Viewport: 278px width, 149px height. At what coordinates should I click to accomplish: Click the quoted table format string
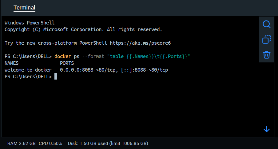pos(149,56)
